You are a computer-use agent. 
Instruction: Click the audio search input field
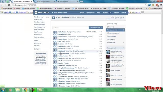71,28
